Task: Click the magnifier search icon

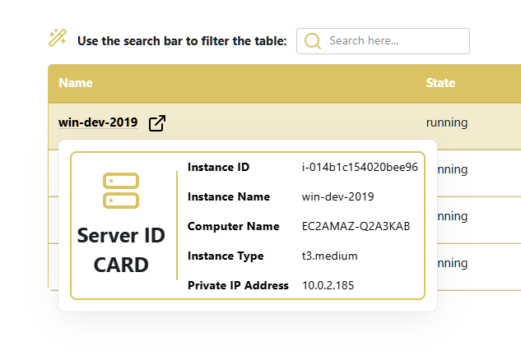Action: point(313,41)
